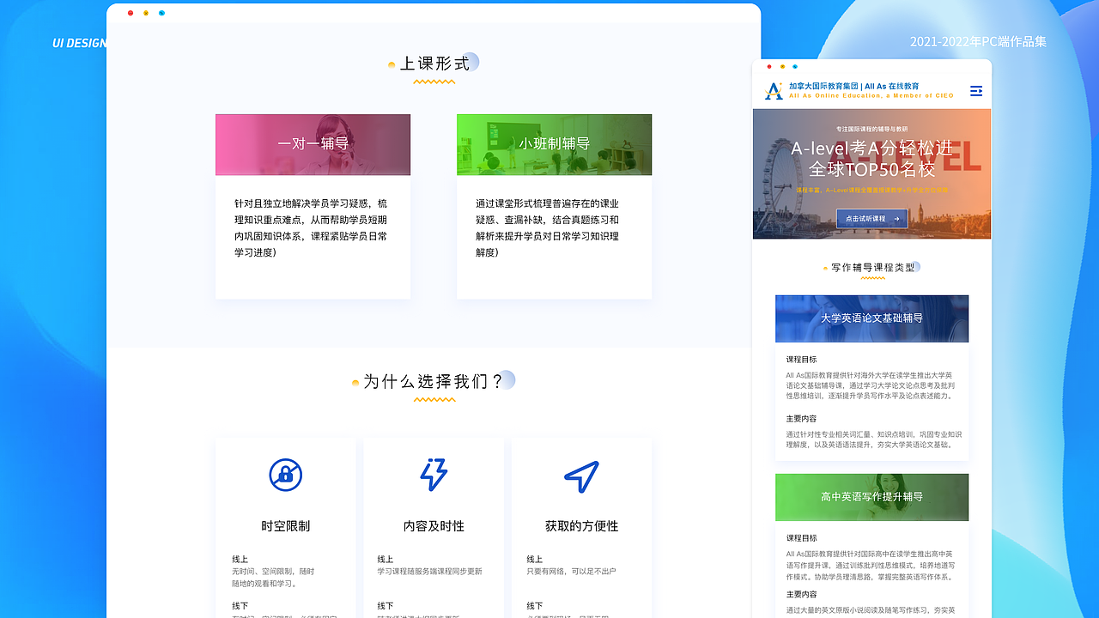This screenshot has height=618, width=1099.
Task: Open the 小班制辅导 card banner
Action: (554, 144)
